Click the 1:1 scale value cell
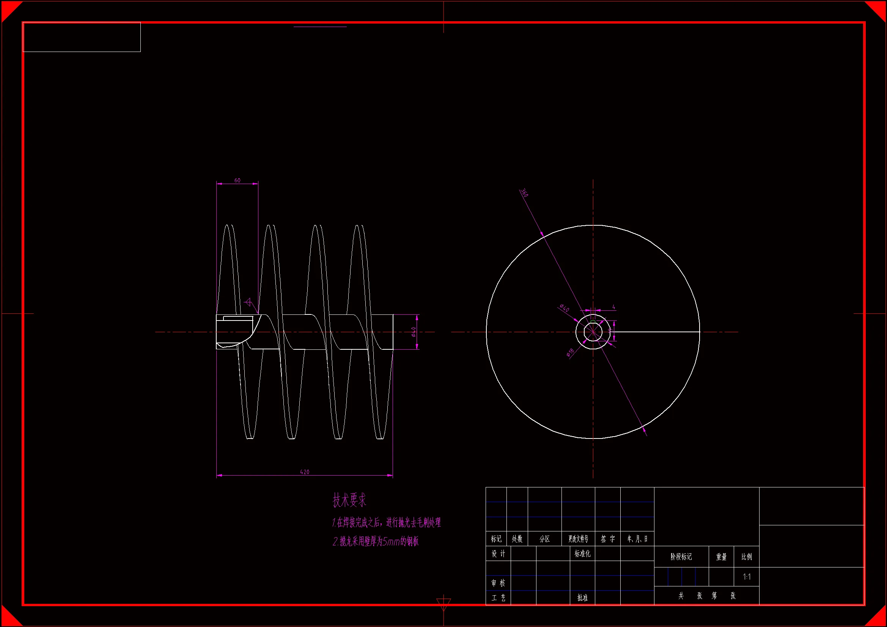887x627 pixels. tap(746, 577)
